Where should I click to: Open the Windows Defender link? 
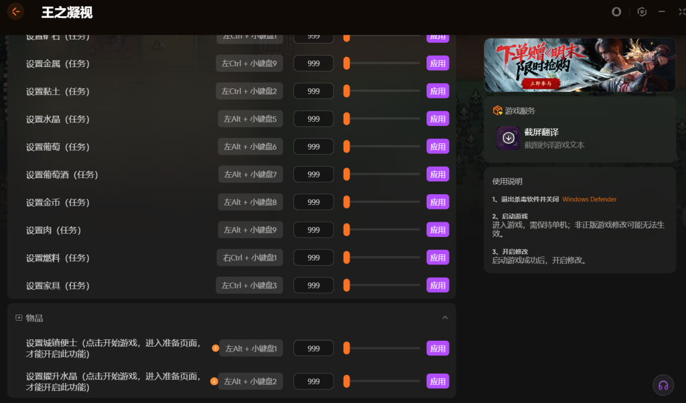click(590, 199)
